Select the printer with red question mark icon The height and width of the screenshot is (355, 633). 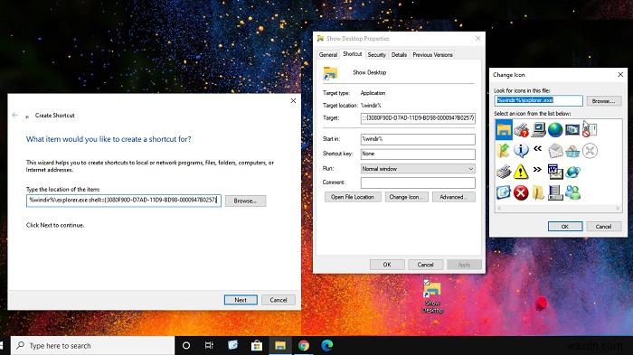click(x=521, y=129)
